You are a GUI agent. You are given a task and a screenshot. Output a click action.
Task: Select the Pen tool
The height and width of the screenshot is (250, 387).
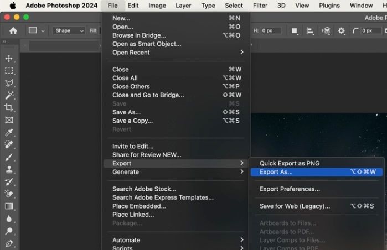click(x=9, y=243)
